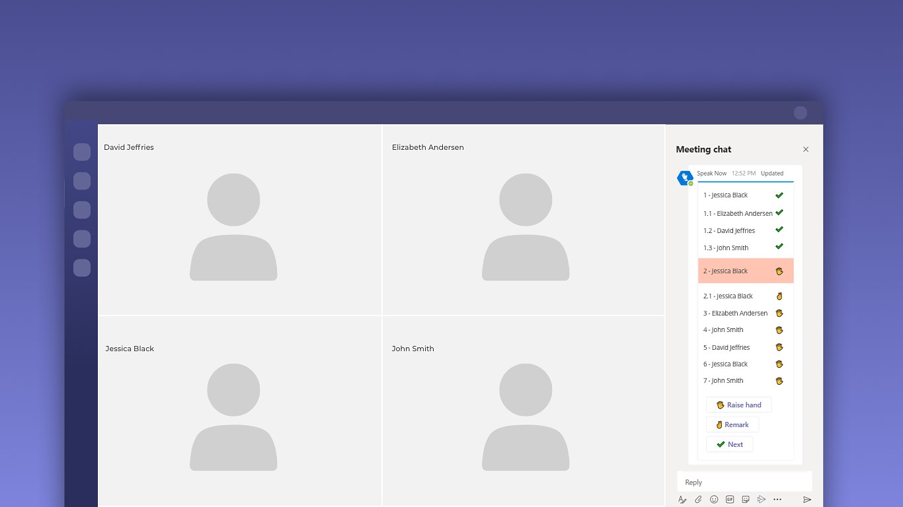Focus the Reply message box
This screenshot has height=507, width=903.
point(744,482)
